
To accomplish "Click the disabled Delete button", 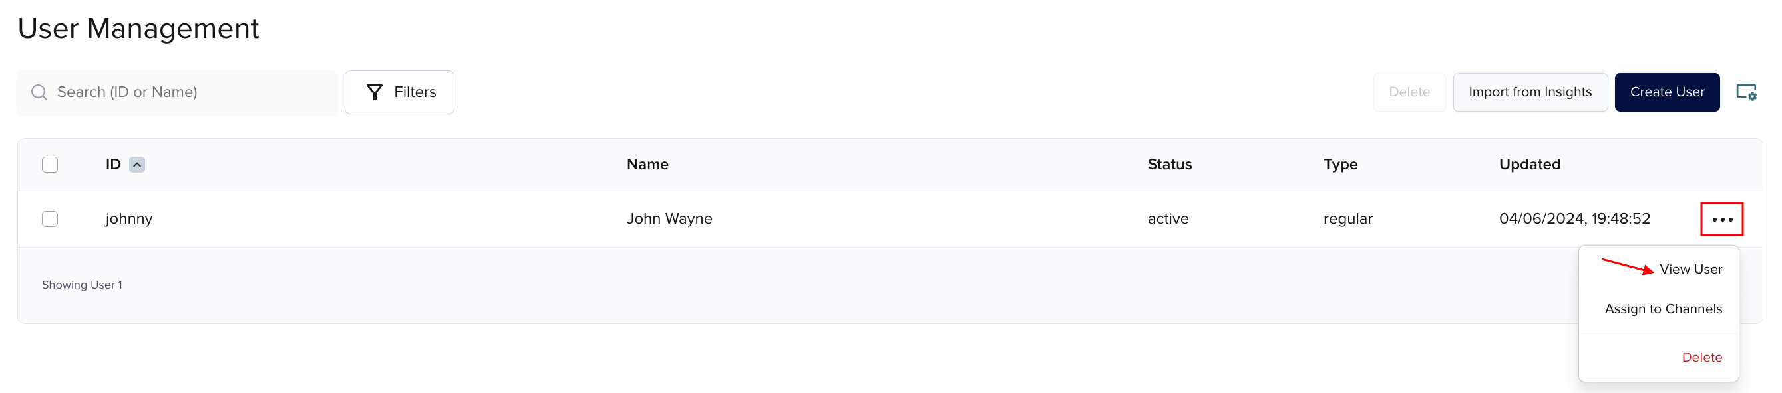I will [1409, 92].
